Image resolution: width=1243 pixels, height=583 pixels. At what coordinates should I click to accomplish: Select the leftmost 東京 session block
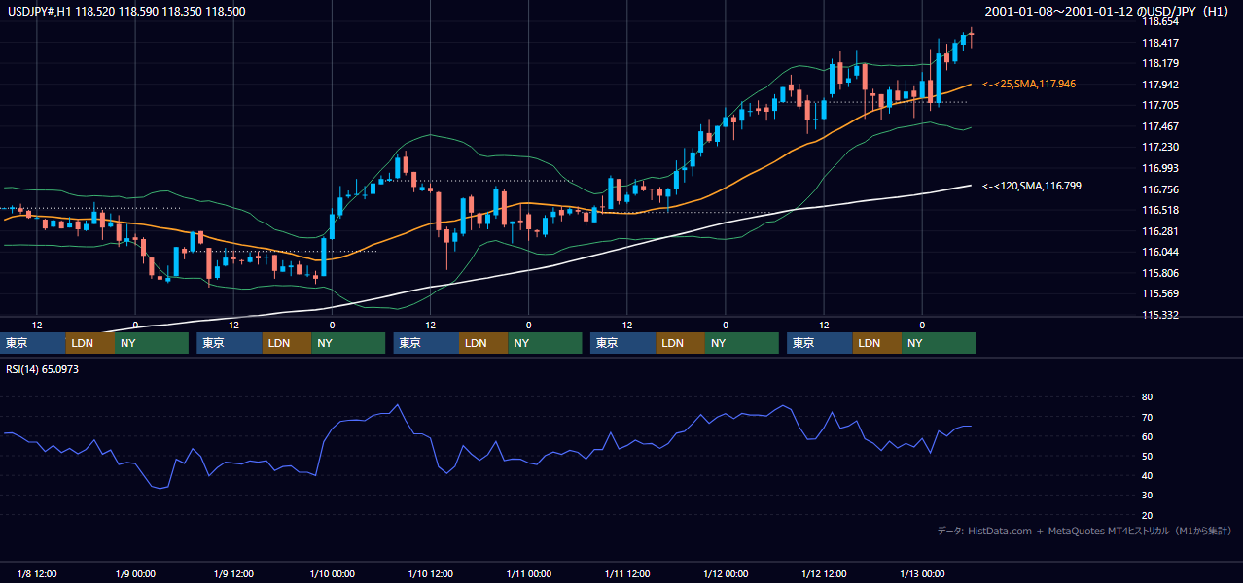click(33, 343)
